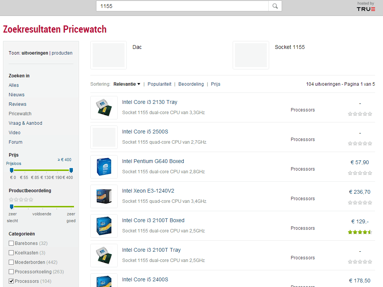Open Intel Core i3 2100T Tray link

(151, 250)
